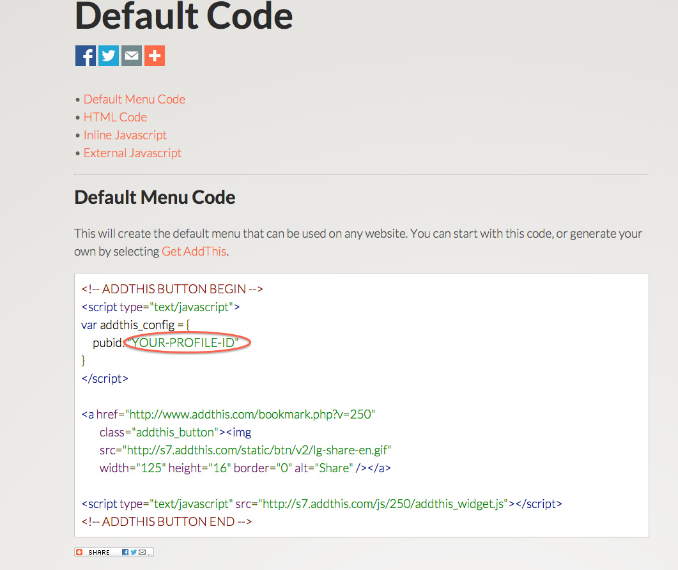Screen dimensions: 678x570
Task: Click the "var addthis_config = {" code line
Action: 135,325
